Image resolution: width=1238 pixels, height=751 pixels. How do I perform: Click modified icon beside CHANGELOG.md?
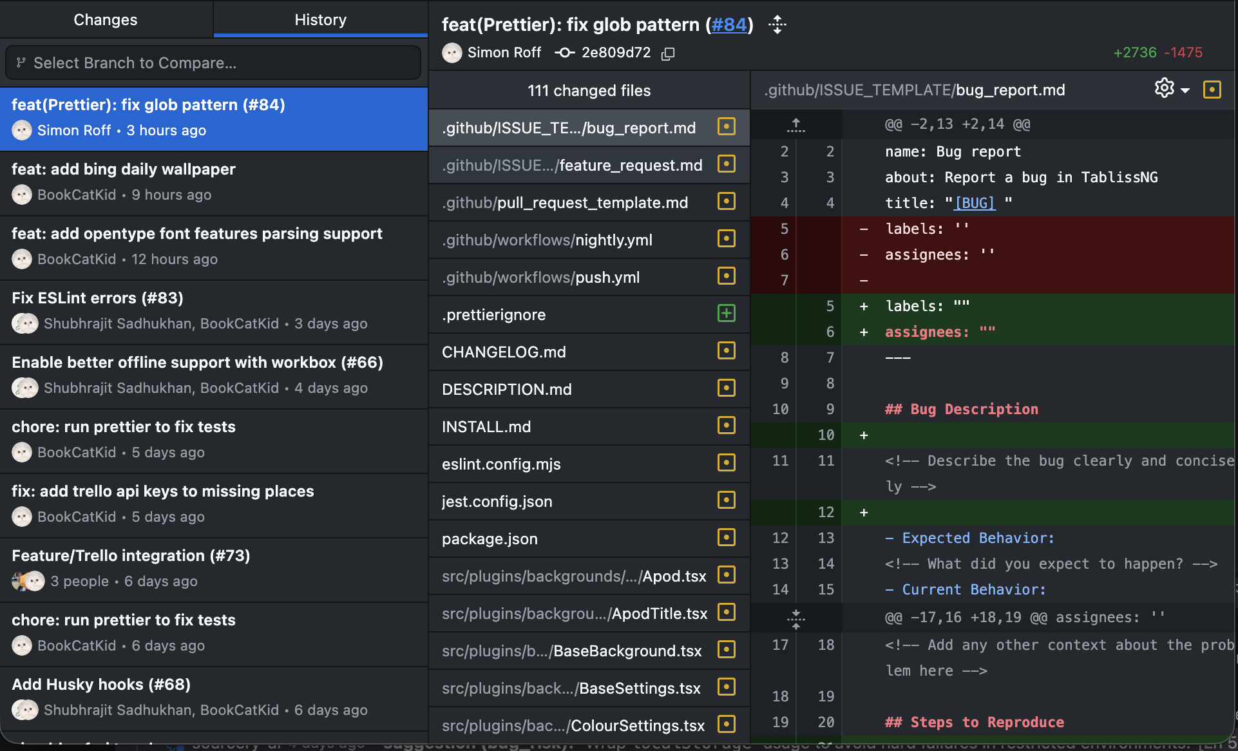click(x=726, y=351)
